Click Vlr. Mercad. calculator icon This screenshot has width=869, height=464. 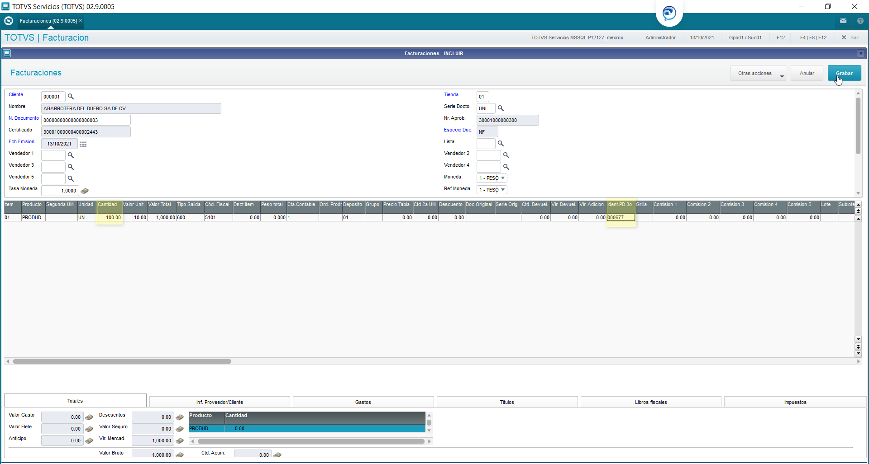pos(180,441)
